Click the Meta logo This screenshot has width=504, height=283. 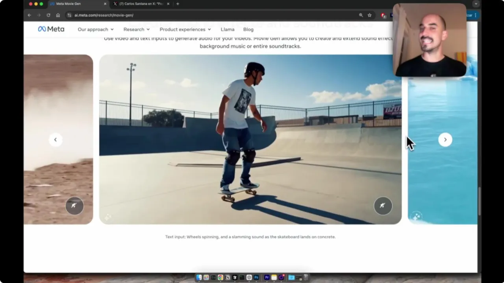pos(51,29)
